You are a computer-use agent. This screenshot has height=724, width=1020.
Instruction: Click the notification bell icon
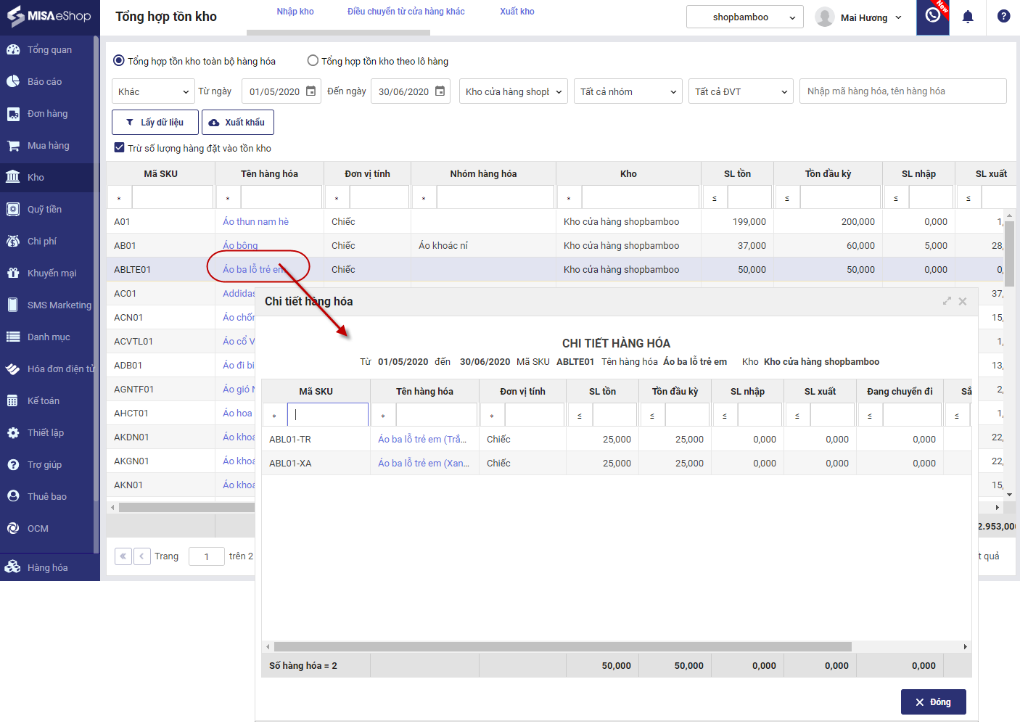[968, 17]
